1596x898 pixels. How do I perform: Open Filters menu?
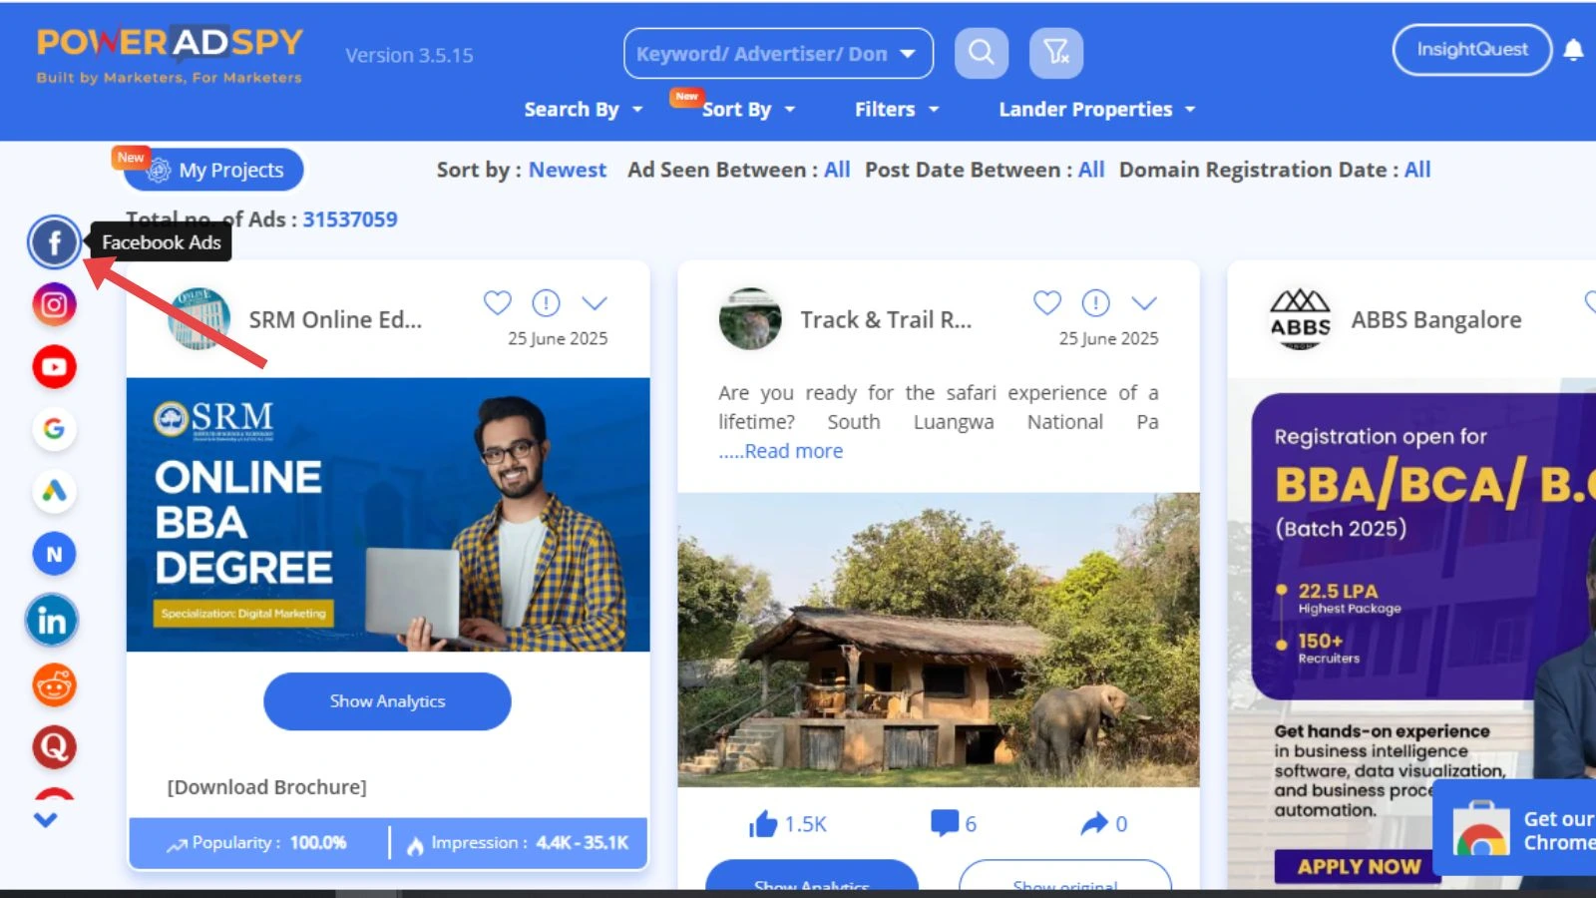[x=897, y=110]
